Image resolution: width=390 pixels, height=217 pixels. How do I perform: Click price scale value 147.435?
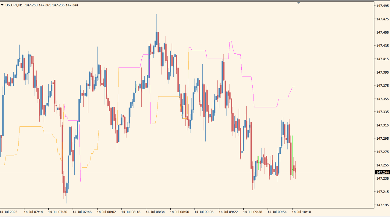pyautogui.click(x=382, y=46)
